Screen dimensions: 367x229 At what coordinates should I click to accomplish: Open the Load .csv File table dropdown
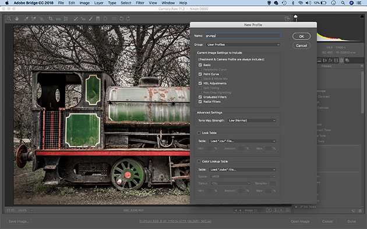point(242,141)
